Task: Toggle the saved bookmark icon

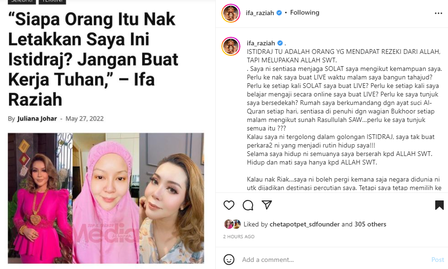Action: pos(439,205)
